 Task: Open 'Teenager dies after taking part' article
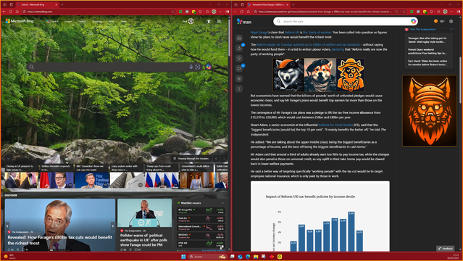point(427,40)
